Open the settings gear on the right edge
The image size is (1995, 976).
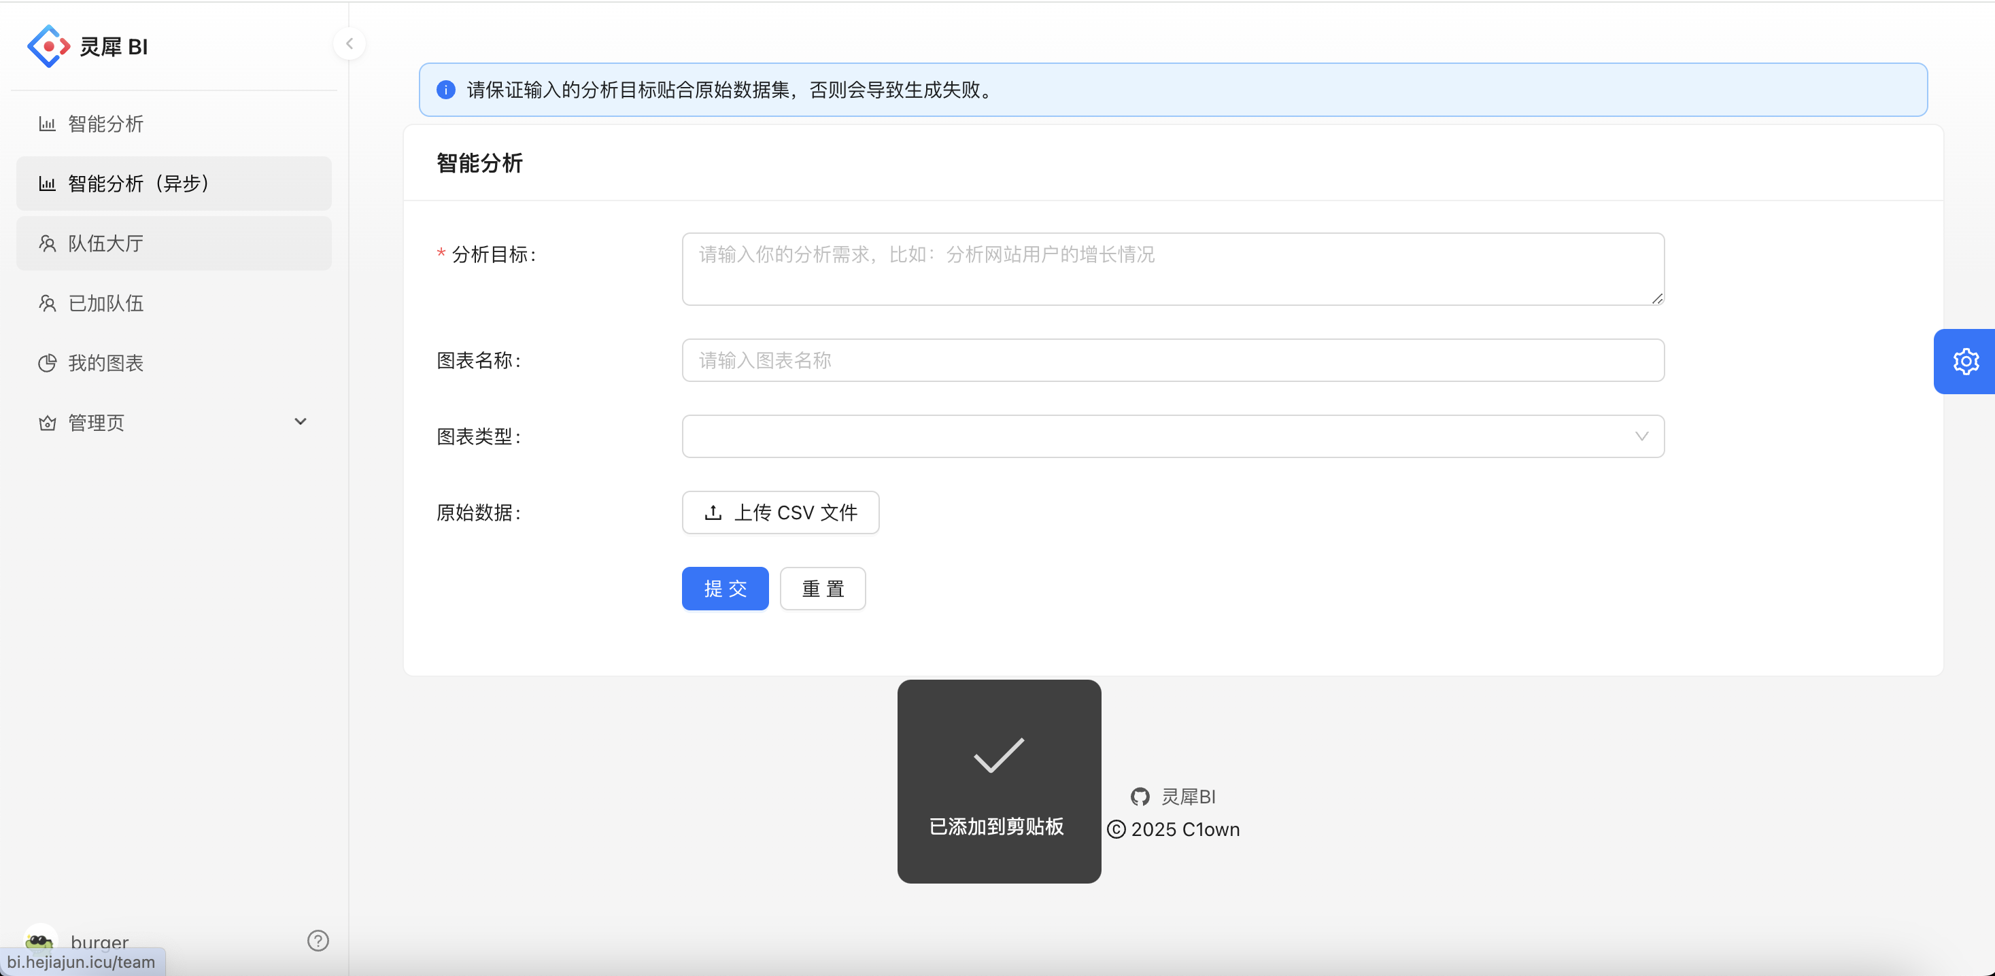click(1966, 361)
